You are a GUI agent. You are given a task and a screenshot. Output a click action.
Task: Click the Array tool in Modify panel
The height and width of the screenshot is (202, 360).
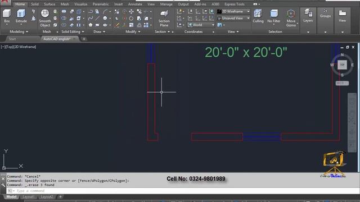146,25
